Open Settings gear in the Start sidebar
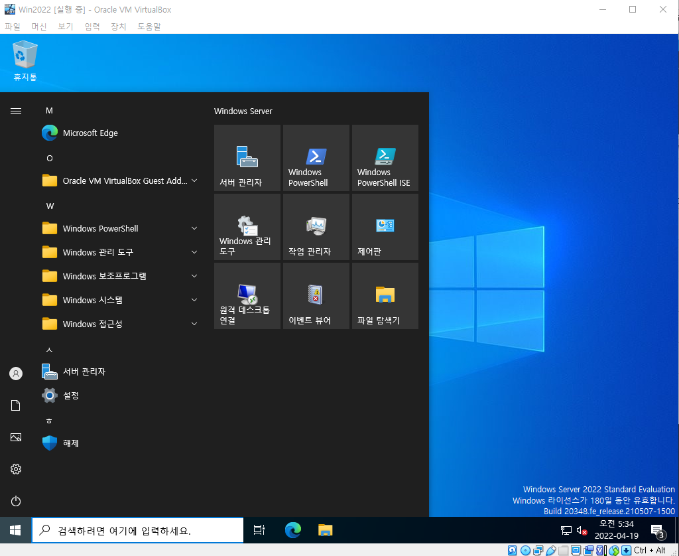 point(16,469)
